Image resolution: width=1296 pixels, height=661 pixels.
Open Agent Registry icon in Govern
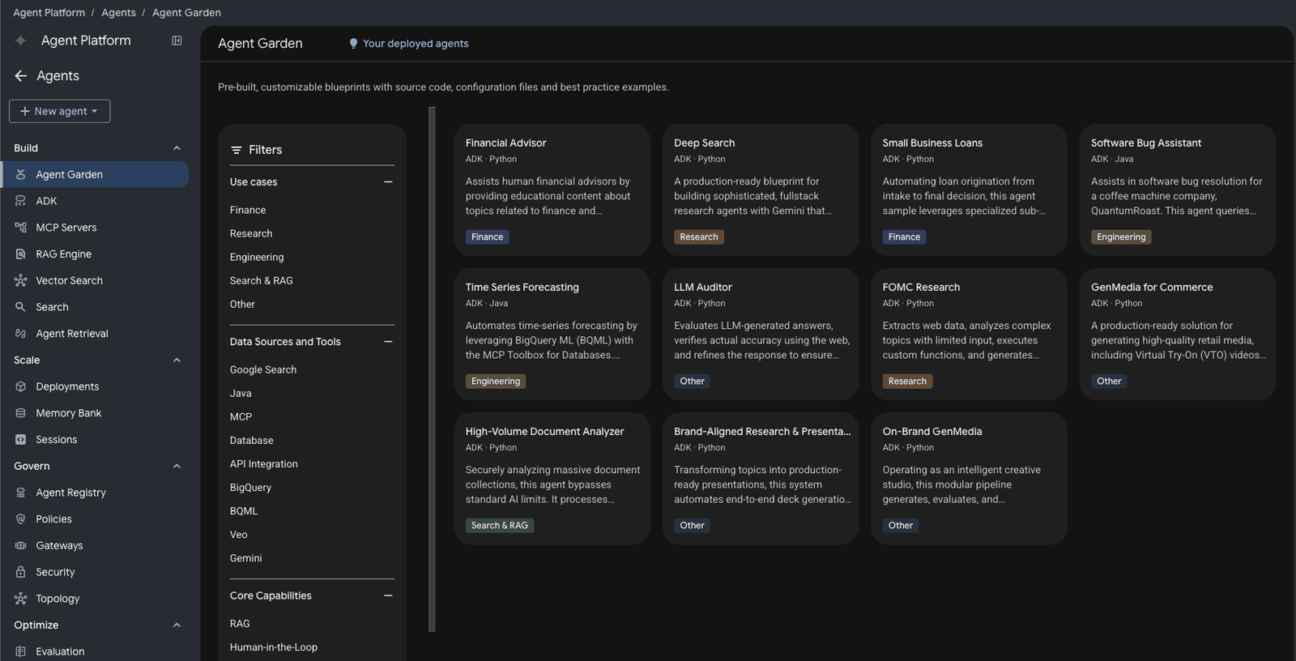(21, 493)
